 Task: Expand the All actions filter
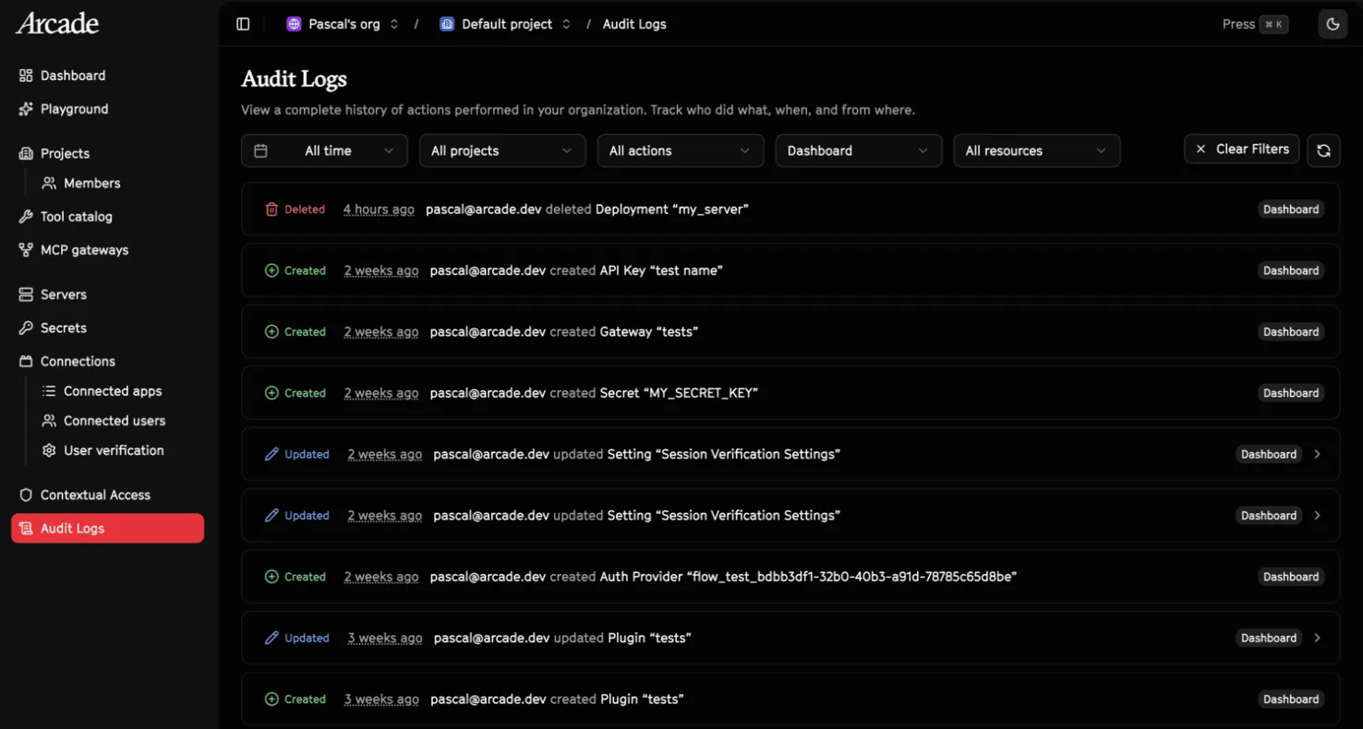tap(681, 150)
